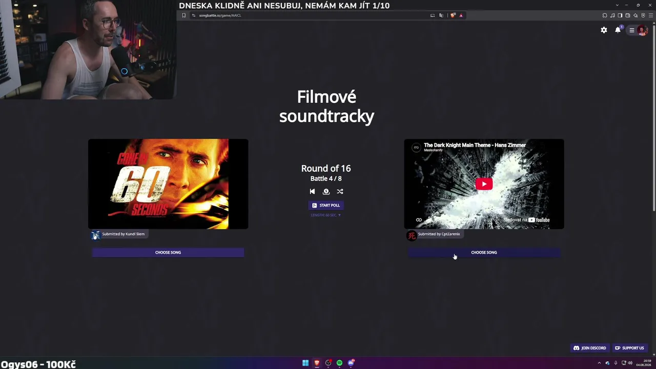The image size is (656, 369).
Task: Click the save-with-coin icon under Battle 4 / 8
Action: pos(326,191)
